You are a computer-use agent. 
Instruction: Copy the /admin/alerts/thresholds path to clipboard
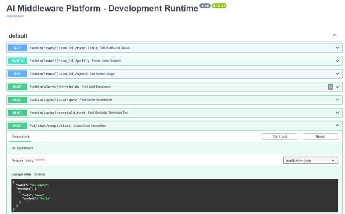330,87
